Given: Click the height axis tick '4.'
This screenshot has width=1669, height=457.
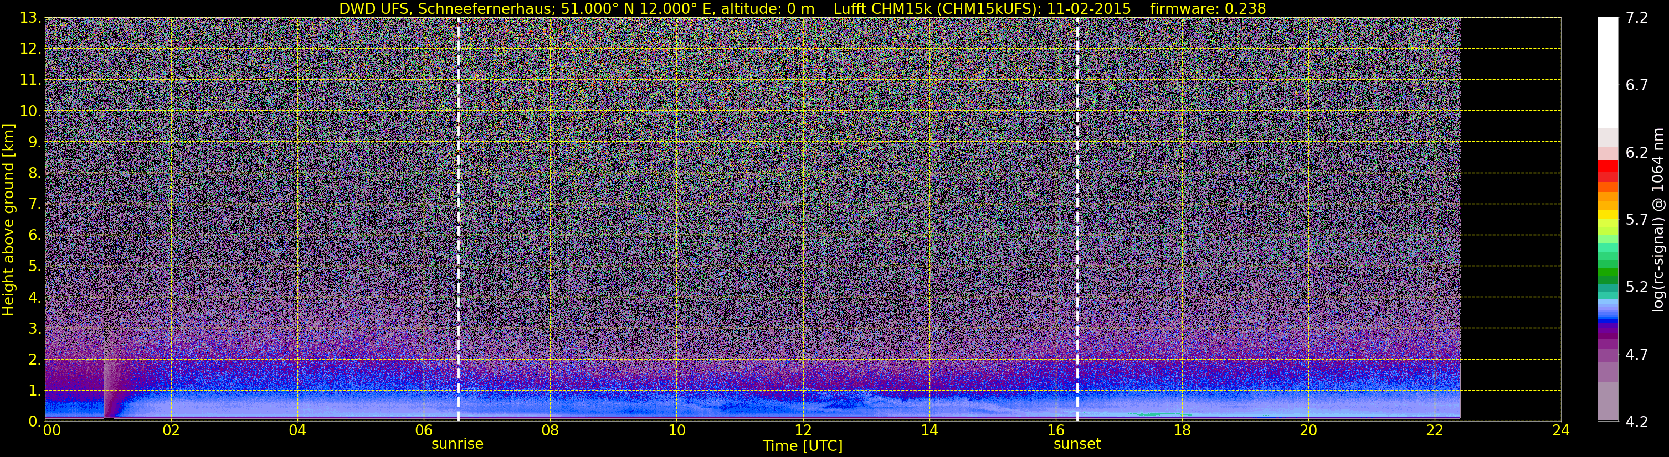Looking at the screenshot, I should [34, 298].
